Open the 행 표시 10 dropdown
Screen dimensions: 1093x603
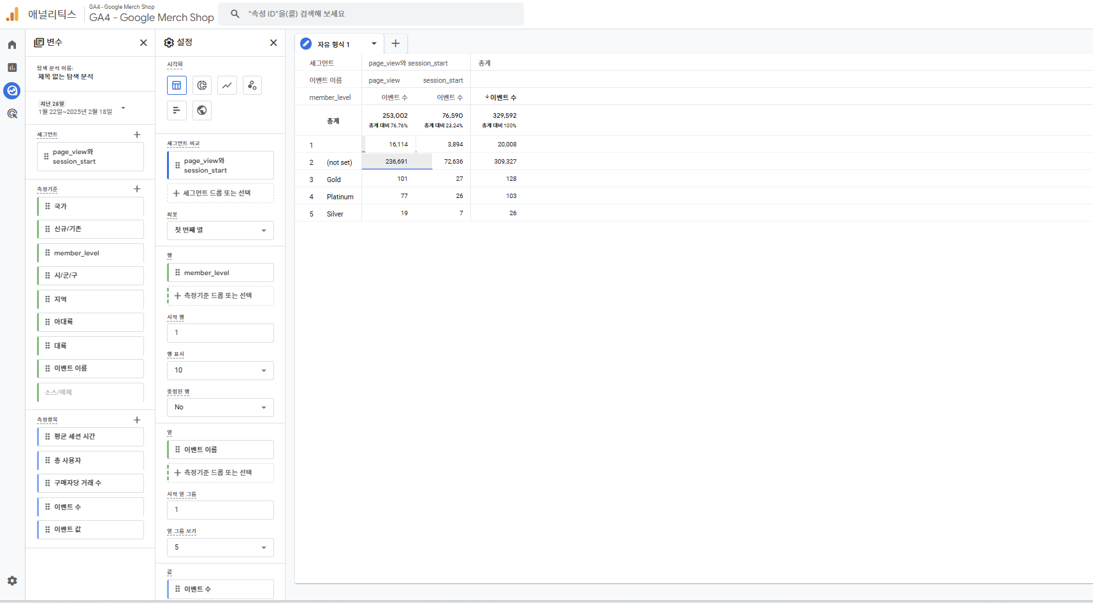tap(221, 370)
